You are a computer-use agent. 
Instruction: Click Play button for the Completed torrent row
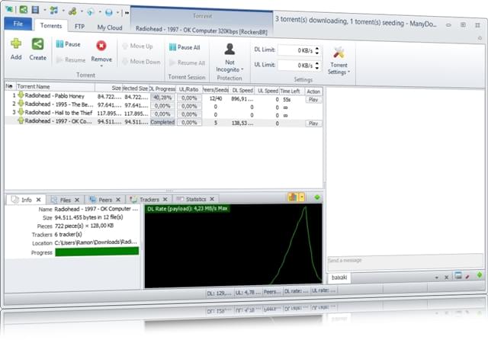click(x=313, y=123)
